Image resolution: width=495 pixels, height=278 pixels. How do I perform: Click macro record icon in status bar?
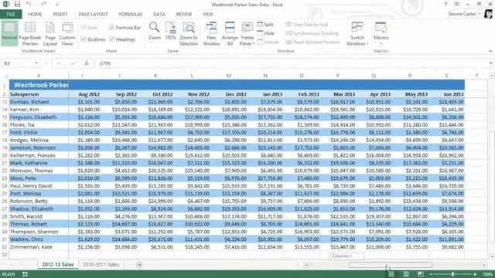click(x=25, y=274)
